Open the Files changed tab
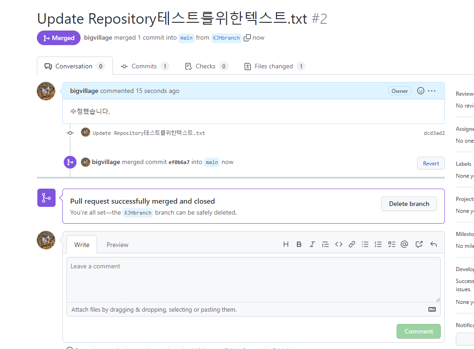Viewport: 474px width, 349px height. click(x=275, y=66)
